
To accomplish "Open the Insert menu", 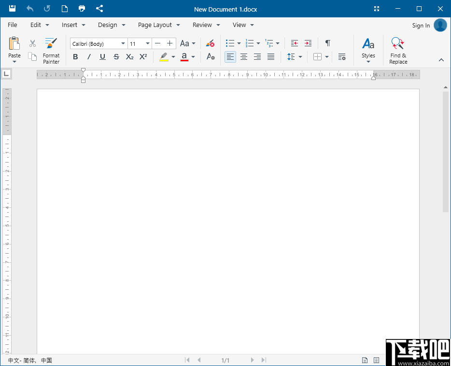I will pyautogui.click(x=70, y=25).
